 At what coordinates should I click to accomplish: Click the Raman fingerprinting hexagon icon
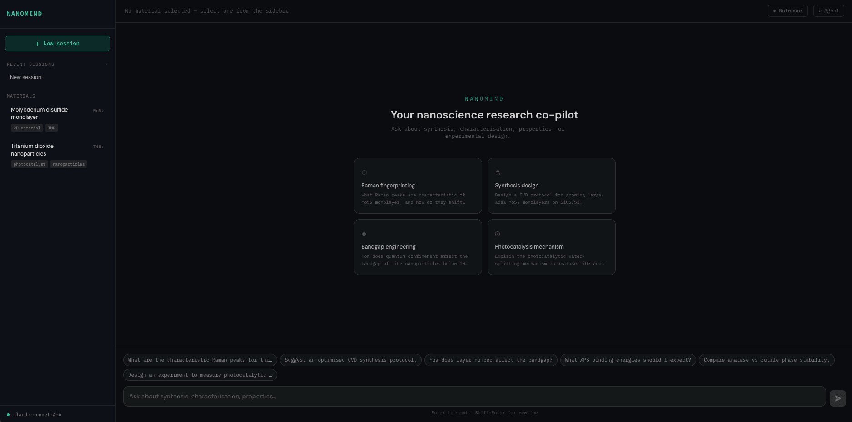pos(364,172)
